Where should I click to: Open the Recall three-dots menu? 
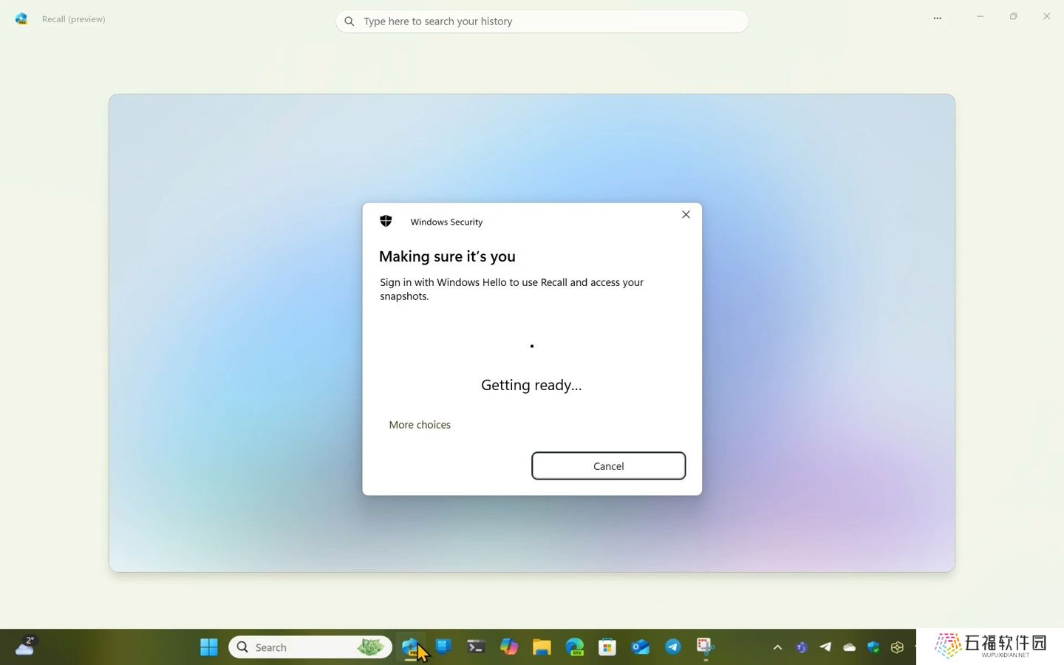coord(937,18)
